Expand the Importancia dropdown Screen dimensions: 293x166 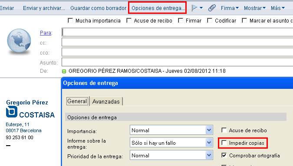tap(209, 130)
